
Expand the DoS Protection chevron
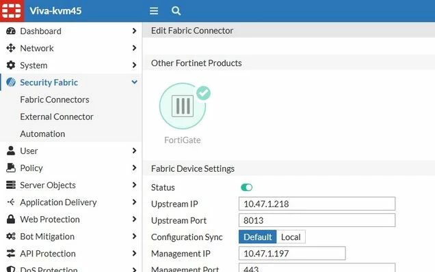coord(134,269)
